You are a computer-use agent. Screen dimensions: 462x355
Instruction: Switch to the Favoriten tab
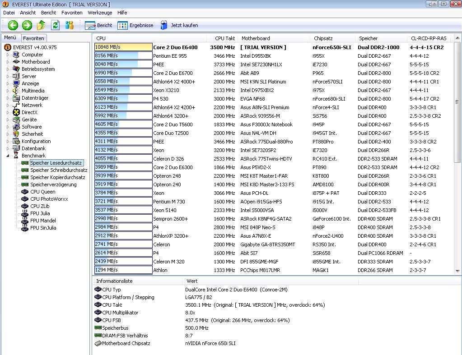[x=33, y=38]
